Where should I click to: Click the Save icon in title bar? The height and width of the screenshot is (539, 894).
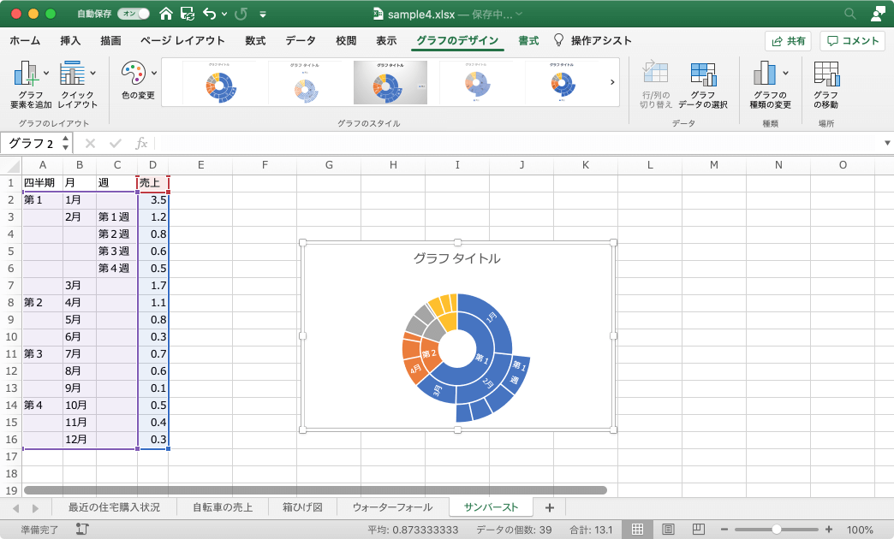187,14
